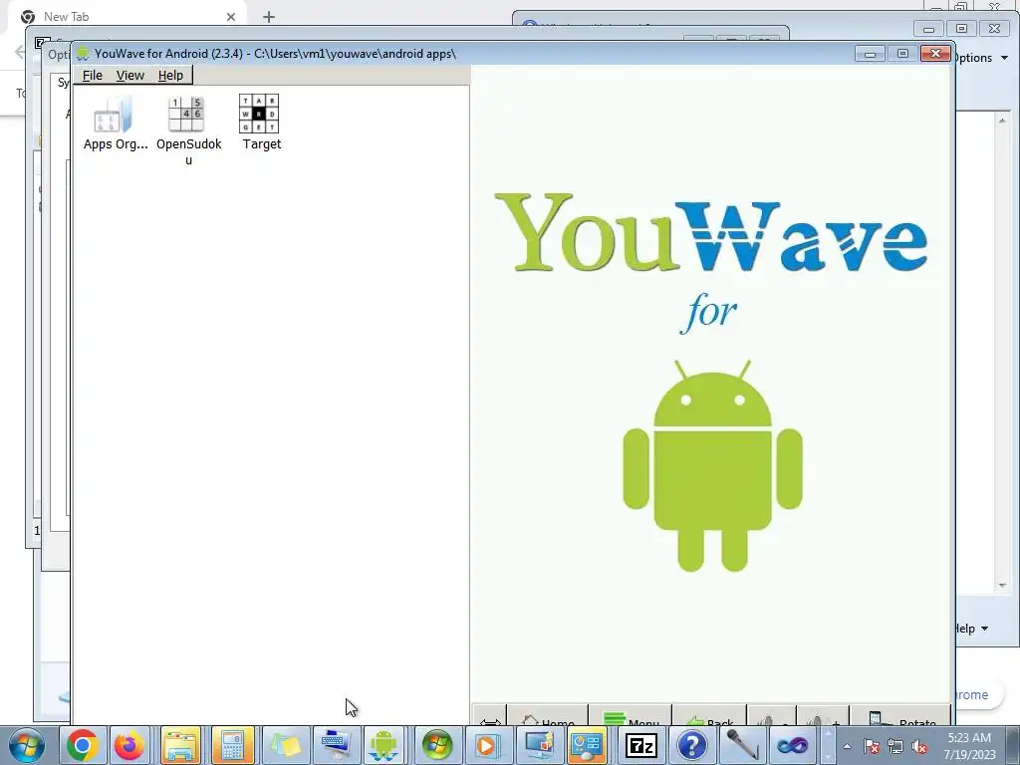Open the personalization monitor taskbar icon
Screen dimensions: 1020x765
[538, 745]
